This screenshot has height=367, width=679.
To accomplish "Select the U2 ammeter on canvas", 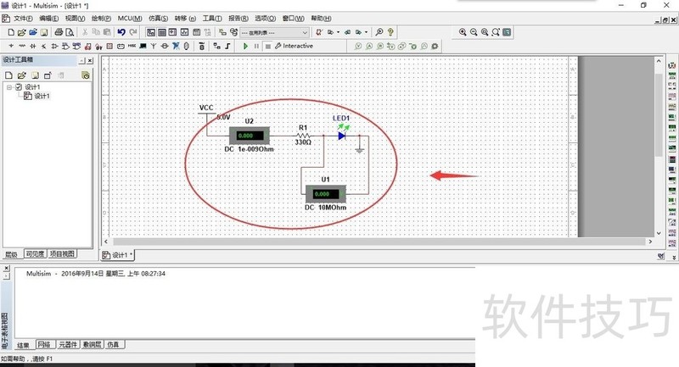I will pos(249,136).
